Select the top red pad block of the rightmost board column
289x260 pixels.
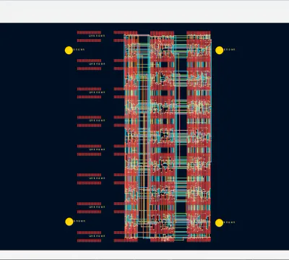click(x=199, y=32)
